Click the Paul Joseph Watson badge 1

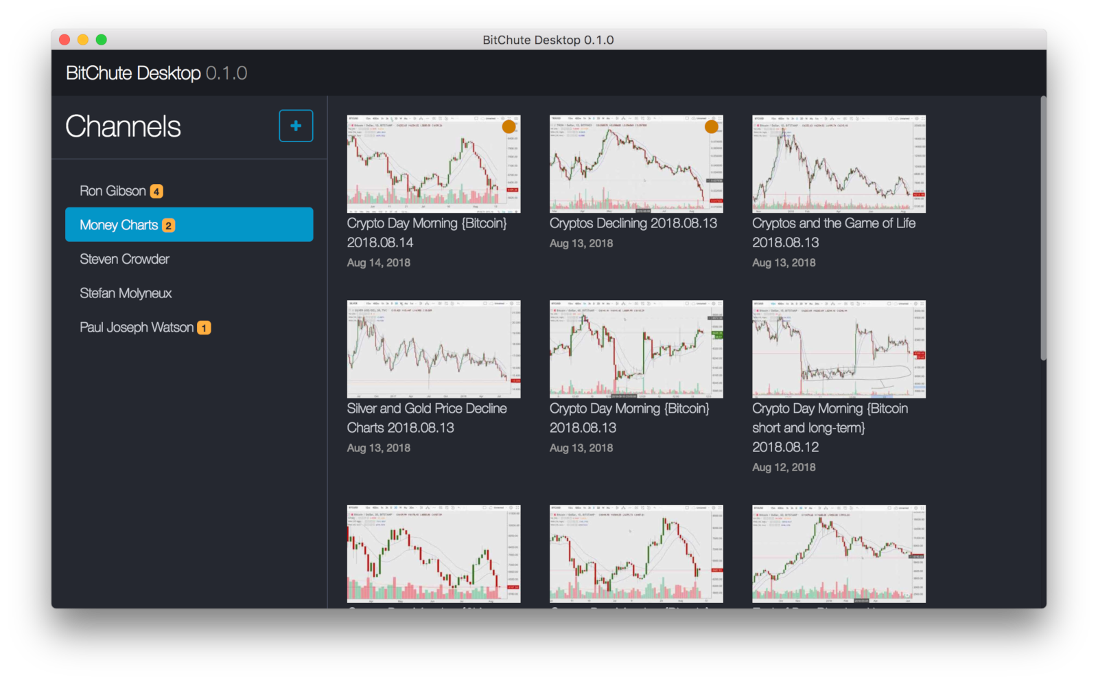click(204, 328)
